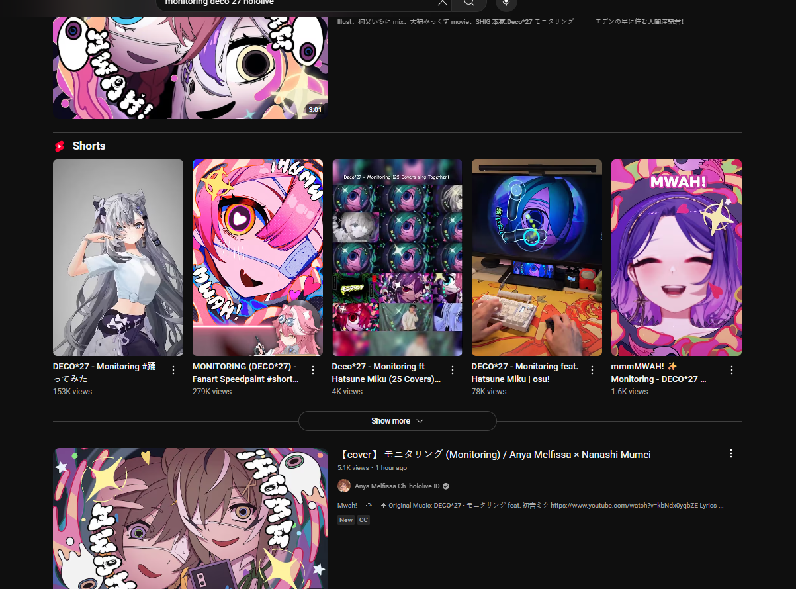Open the pink Fanart Speedpaint short thumbnail
Screen dimensions: 796x589
(257, 257)
